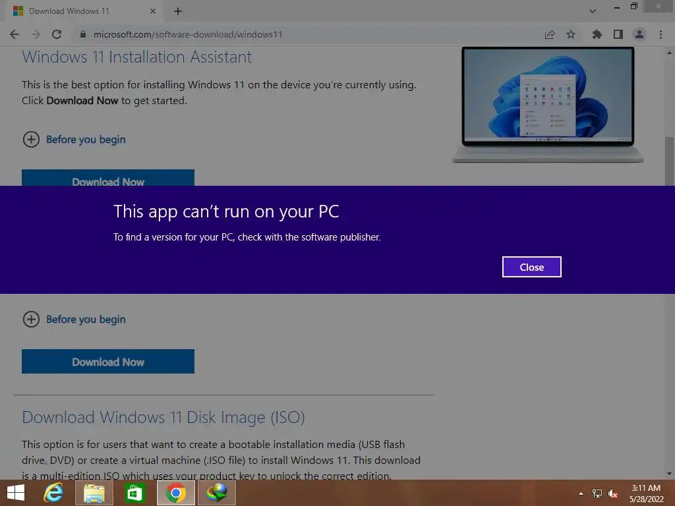
Task: Open the tab search chevron dropdown
Action: [x=593, y=11]
